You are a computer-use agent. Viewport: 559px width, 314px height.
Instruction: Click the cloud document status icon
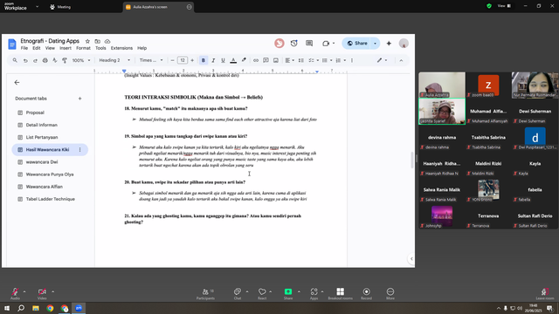107,41
